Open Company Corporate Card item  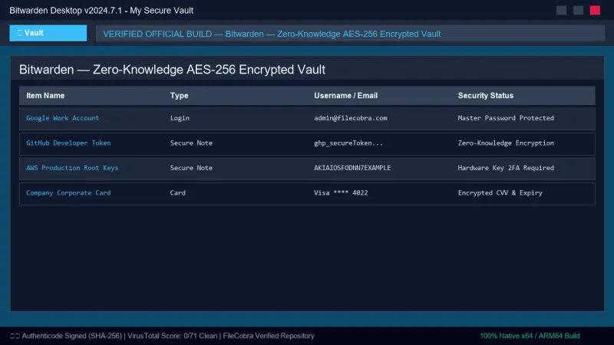tap(68, 193)
